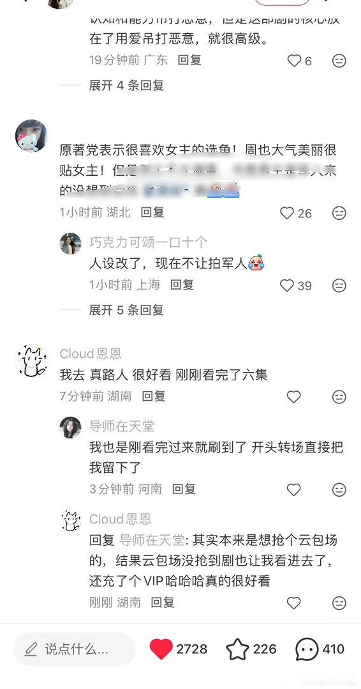361x689 pixels.
Task: Like 巧克力可颂一口十个's reply with 39 likes
Action: 287,286
